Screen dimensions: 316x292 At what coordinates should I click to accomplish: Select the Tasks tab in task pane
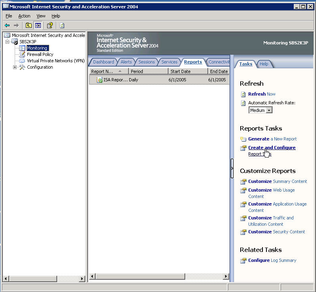(x=246, y=64)
